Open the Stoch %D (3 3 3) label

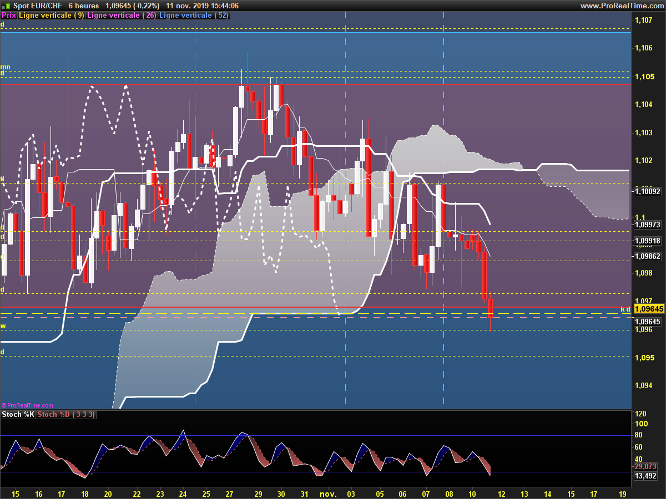point(66,415)
